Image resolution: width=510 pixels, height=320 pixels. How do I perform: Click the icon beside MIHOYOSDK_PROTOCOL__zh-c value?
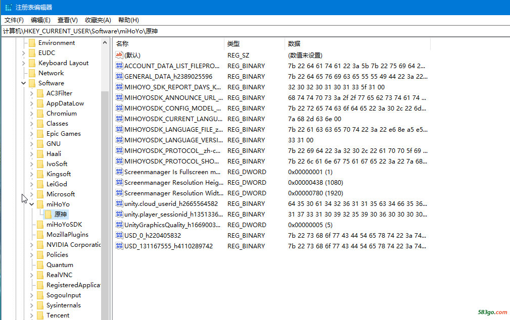(x=119, y=151)
